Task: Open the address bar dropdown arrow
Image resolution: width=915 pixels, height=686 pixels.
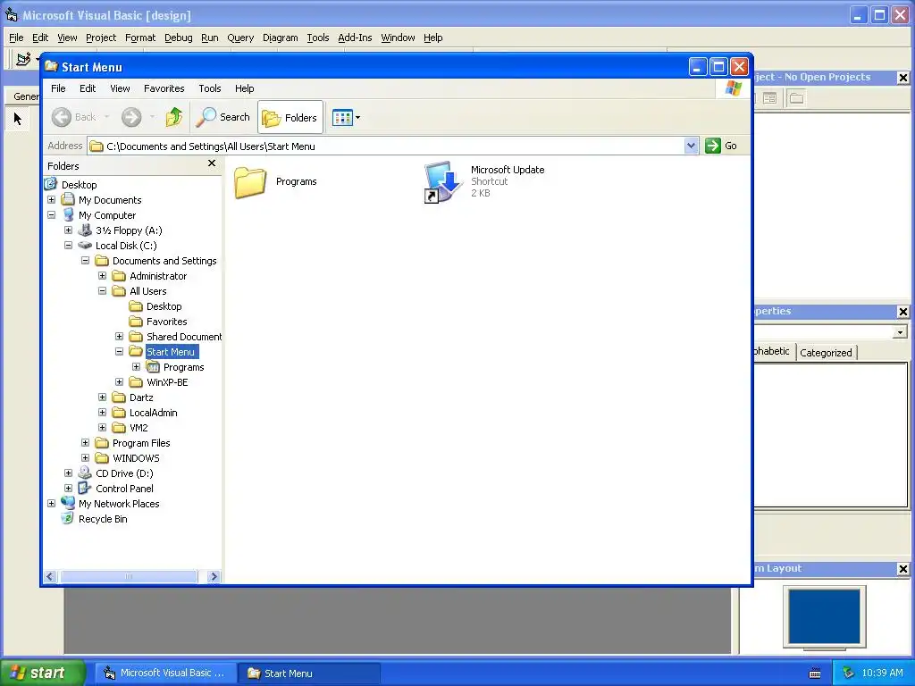Action: pyautogui.click(x=691, y=146)
